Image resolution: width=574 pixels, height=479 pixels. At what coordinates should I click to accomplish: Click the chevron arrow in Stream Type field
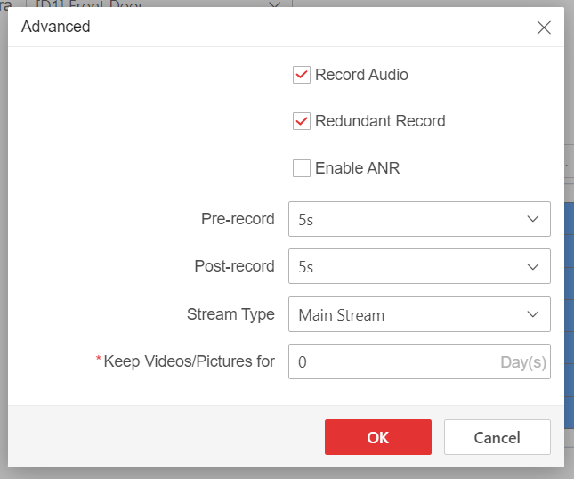coord(533,314)
